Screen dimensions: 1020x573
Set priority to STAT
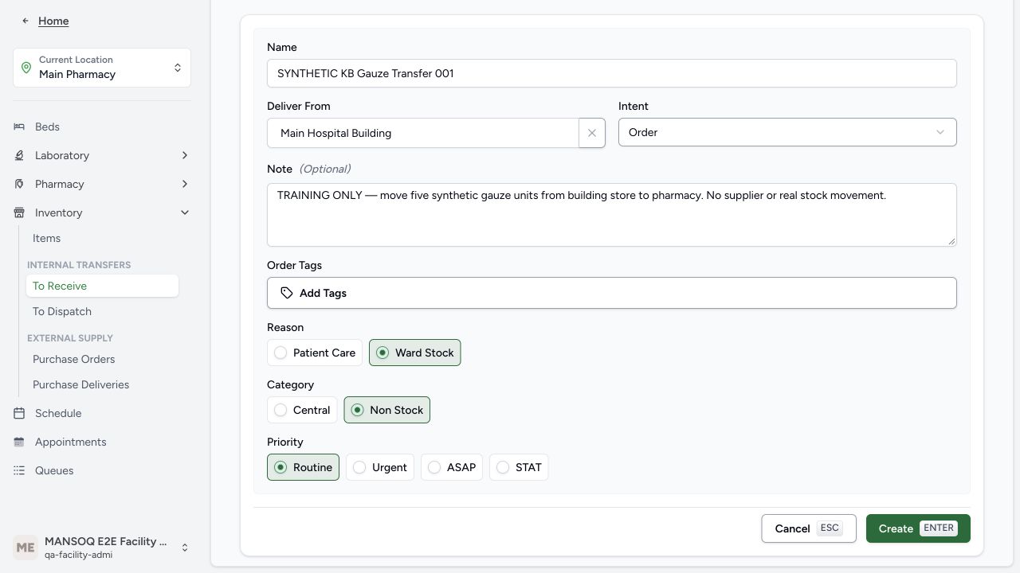click(x=519, y=467)
